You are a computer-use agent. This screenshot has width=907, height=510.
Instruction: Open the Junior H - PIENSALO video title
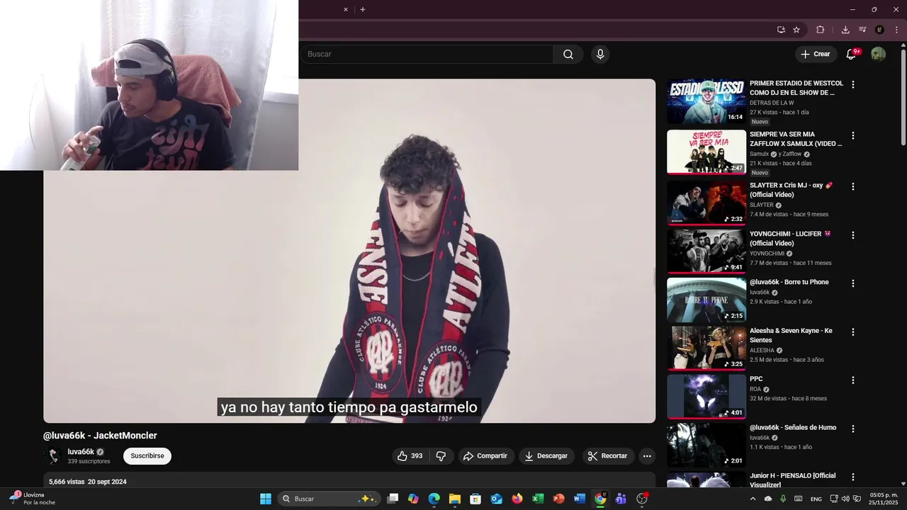click(793, 480)
